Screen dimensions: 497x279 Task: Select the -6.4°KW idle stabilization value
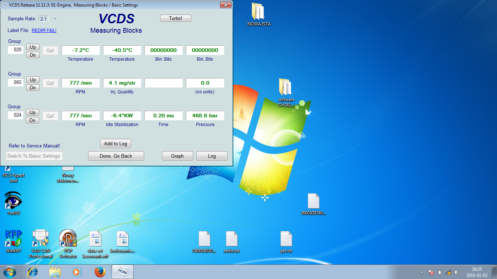click(122, 116)
